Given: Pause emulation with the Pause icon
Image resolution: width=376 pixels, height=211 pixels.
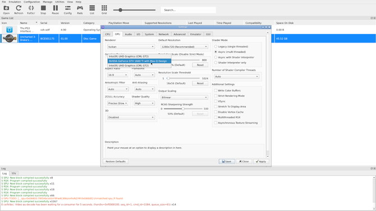Looking at the screenshot, I should click(56, 10).
